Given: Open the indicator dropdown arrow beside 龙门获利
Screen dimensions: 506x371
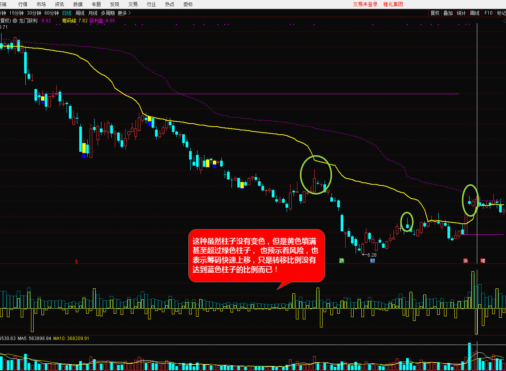Looking at the screenshot, I should [15, 21].
